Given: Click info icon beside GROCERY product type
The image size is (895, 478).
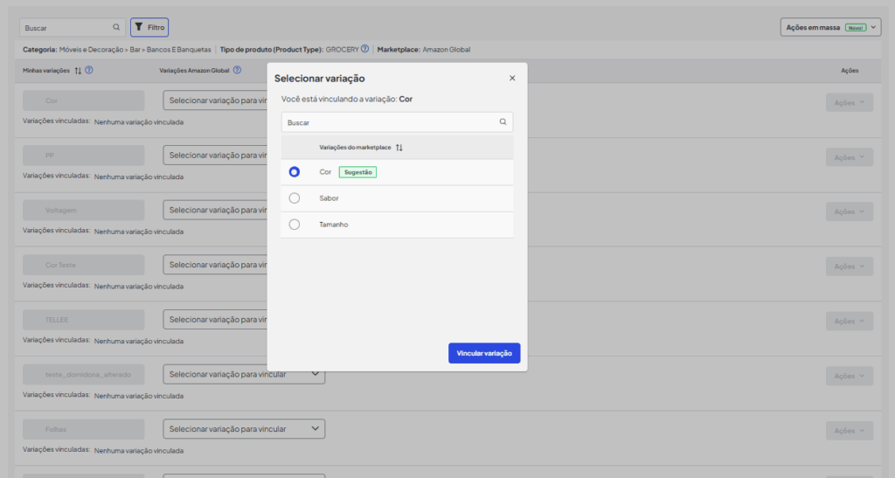Looking at the screenshot, I should coord(364,49).
